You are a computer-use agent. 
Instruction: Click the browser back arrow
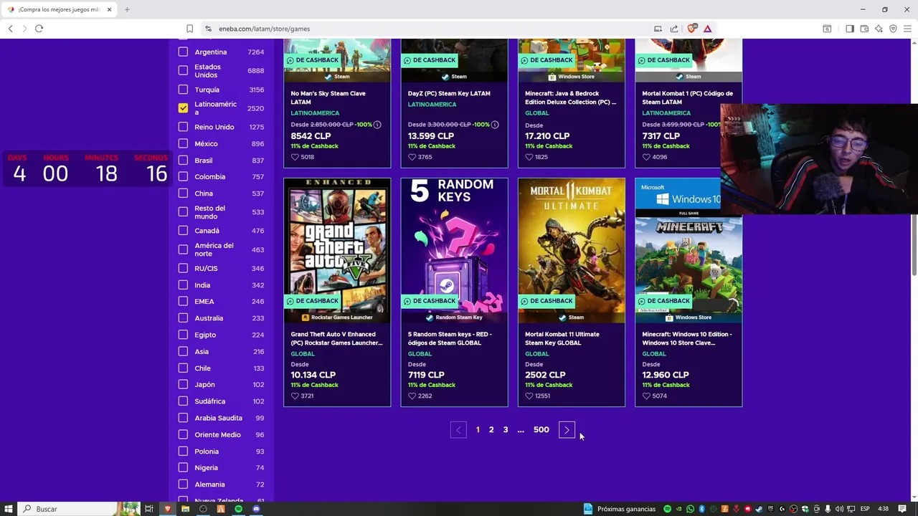(x=10, y=29)
